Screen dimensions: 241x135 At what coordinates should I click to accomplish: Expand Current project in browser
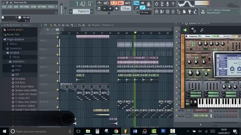[15, 30]
